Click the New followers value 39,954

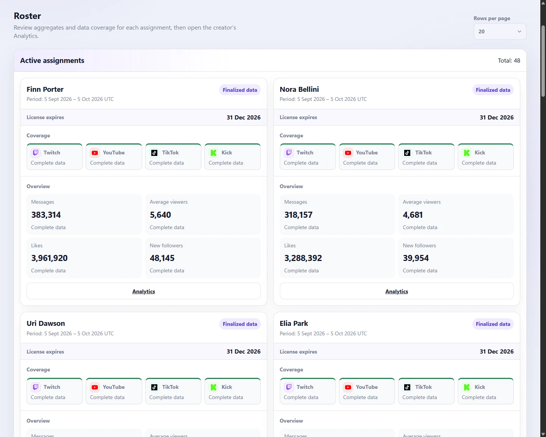(416, 258)
